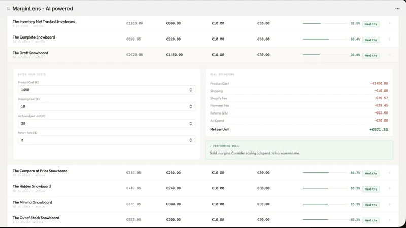Click the Net per Unit +€971.33 value
Image resolution: width=406 pixels, height=228 pixels.
(x=379, y=130)
